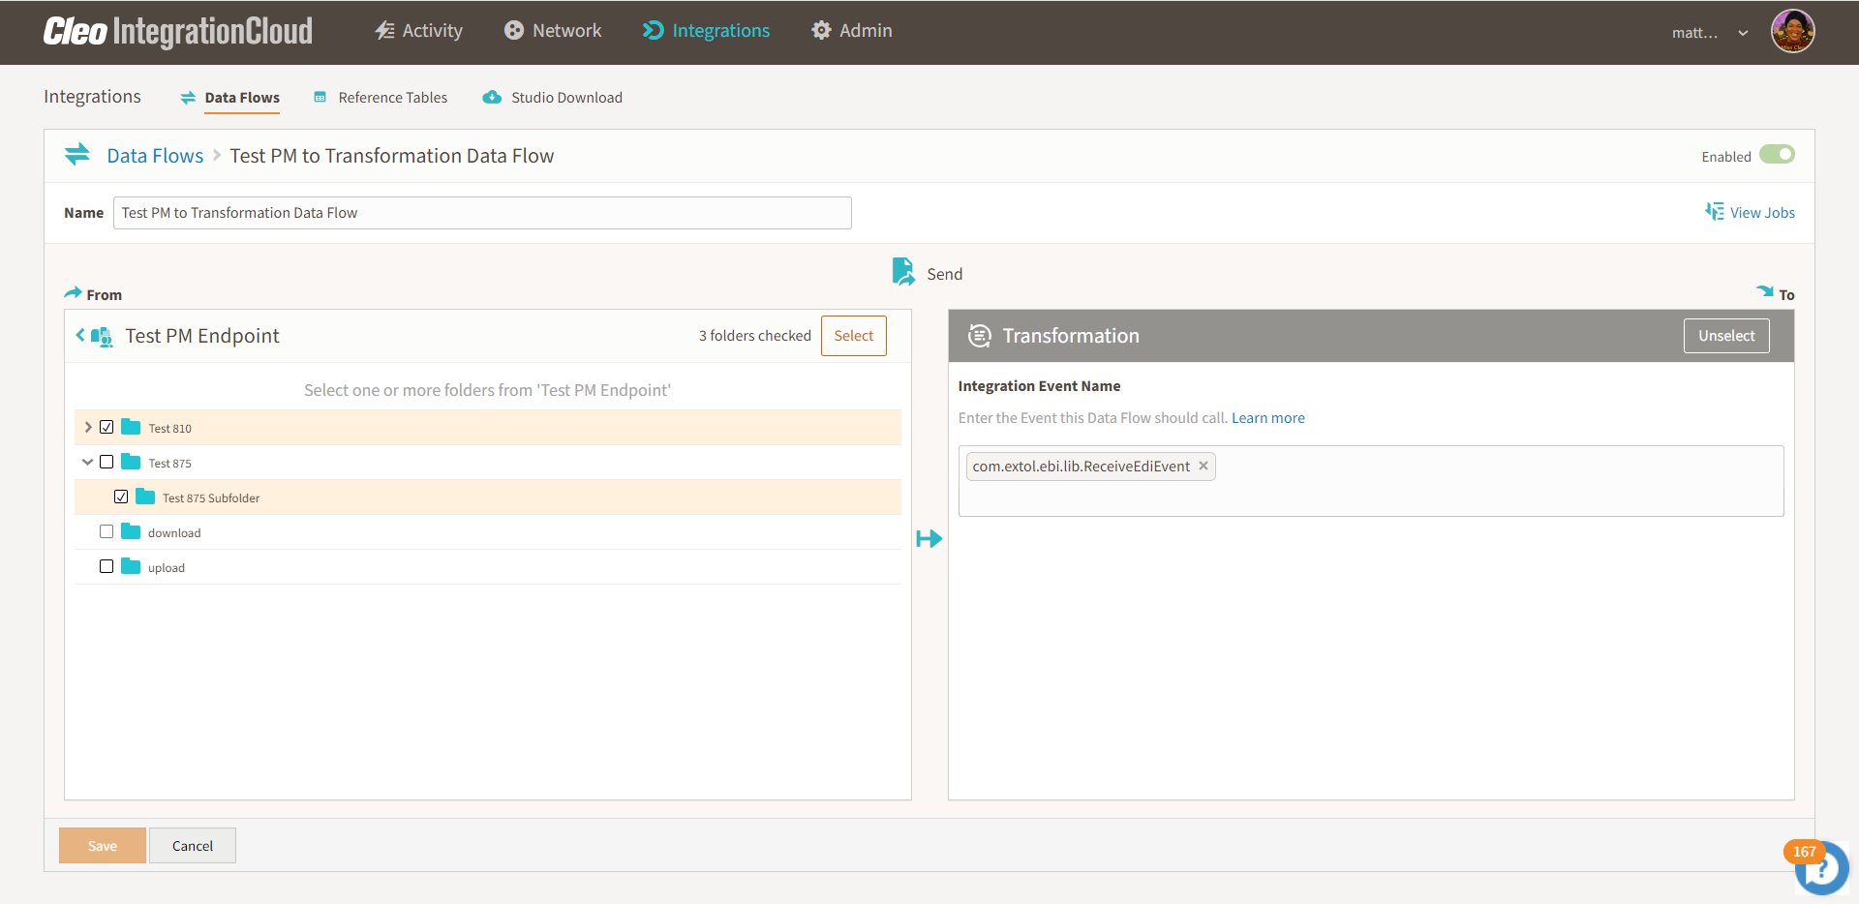Toggle the Enabled switch off

tap(1777, 155)
